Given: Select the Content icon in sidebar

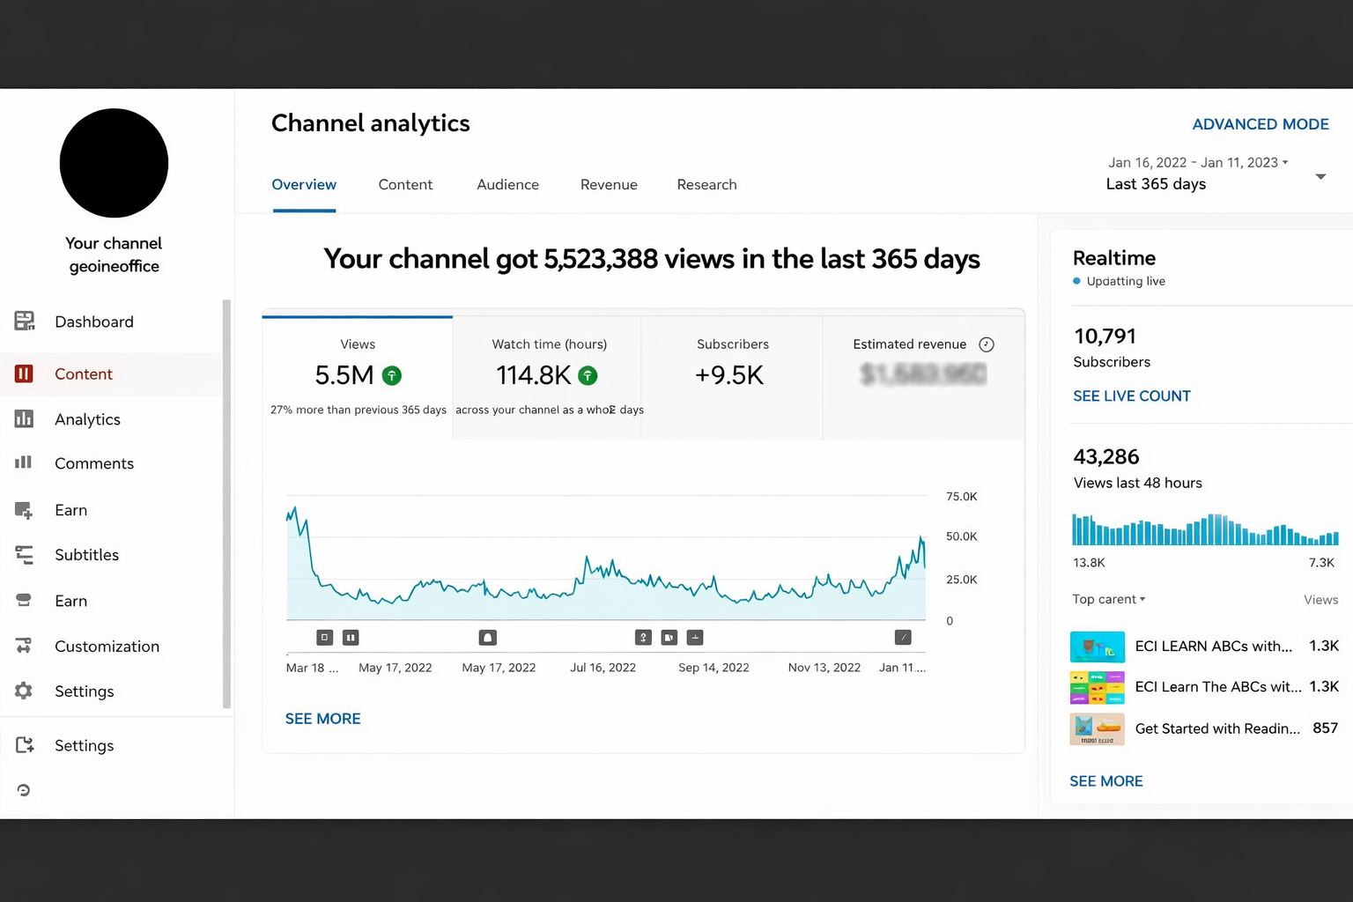Looking at the screenshot, I should [24, 373].
